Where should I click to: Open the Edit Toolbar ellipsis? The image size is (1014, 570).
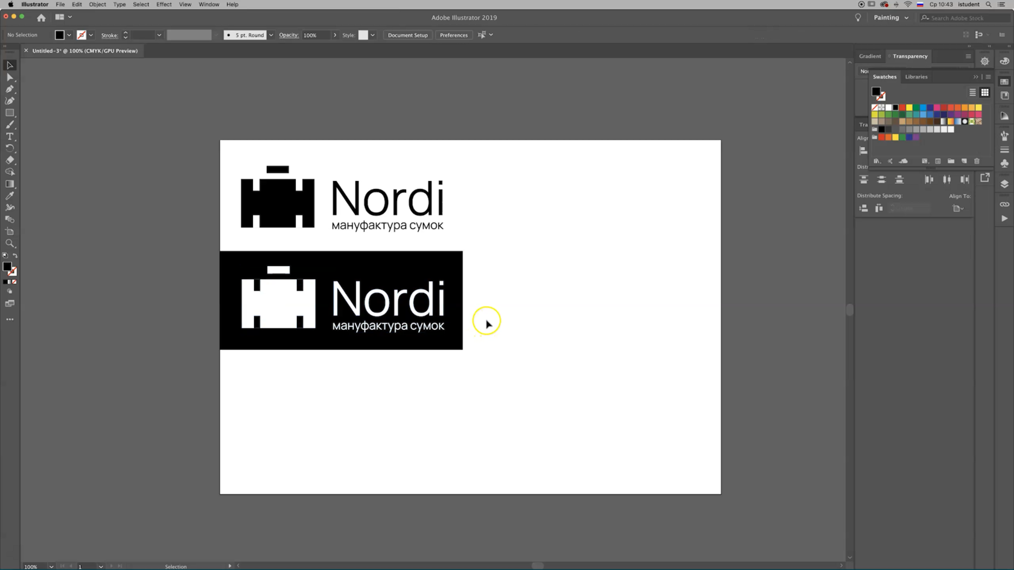click(x=10, y=319)
